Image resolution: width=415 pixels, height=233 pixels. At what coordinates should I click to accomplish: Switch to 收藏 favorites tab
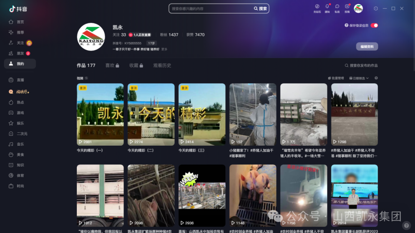(x=136, y=66)
